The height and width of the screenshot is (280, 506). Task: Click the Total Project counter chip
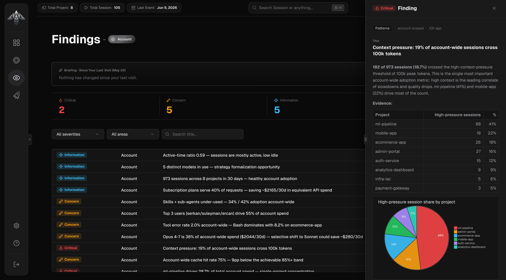[57, 8]
